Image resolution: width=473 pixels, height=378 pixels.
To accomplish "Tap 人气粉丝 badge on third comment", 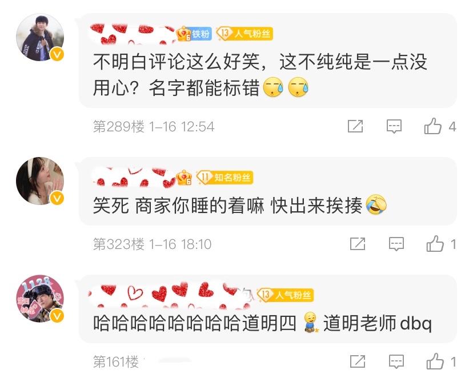I will 286,295.
